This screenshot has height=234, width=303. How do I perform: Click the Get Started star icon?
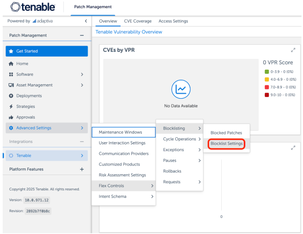pos(11,51)
